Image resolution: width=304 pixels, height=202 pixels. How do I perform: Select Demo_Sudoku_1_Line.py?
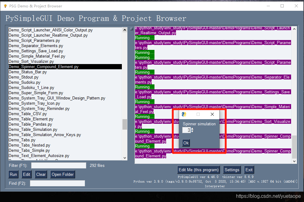[x=65, y=88]
